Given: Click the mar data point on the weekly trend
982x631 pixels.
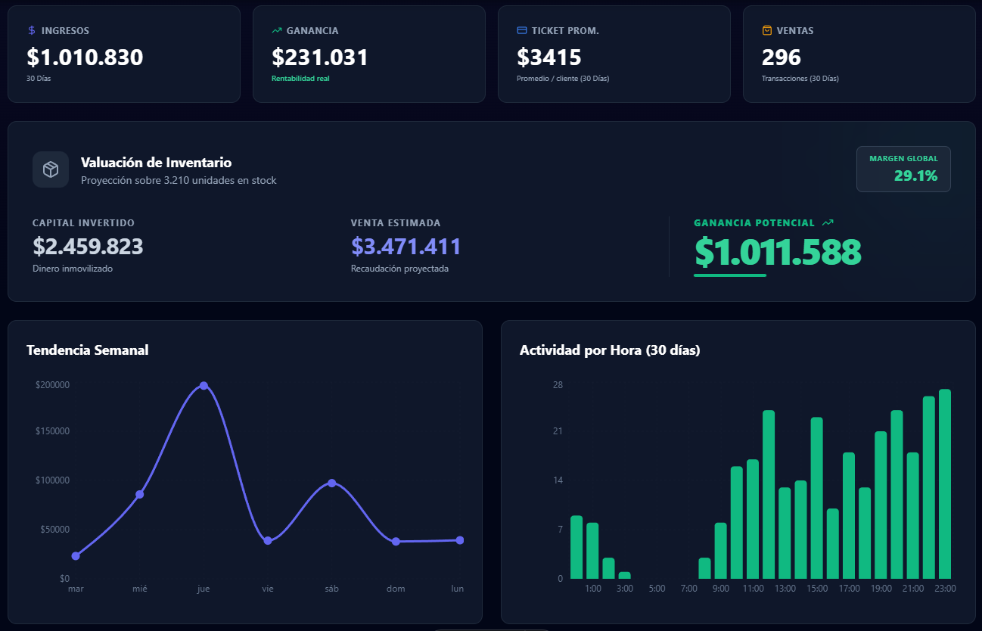Looking at the screenshot, I should tap(76, 556).
